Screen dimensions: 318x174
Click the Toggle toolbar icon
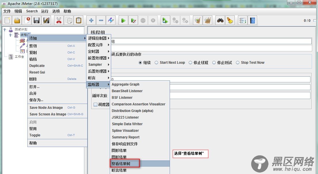(x=111, y=20)
